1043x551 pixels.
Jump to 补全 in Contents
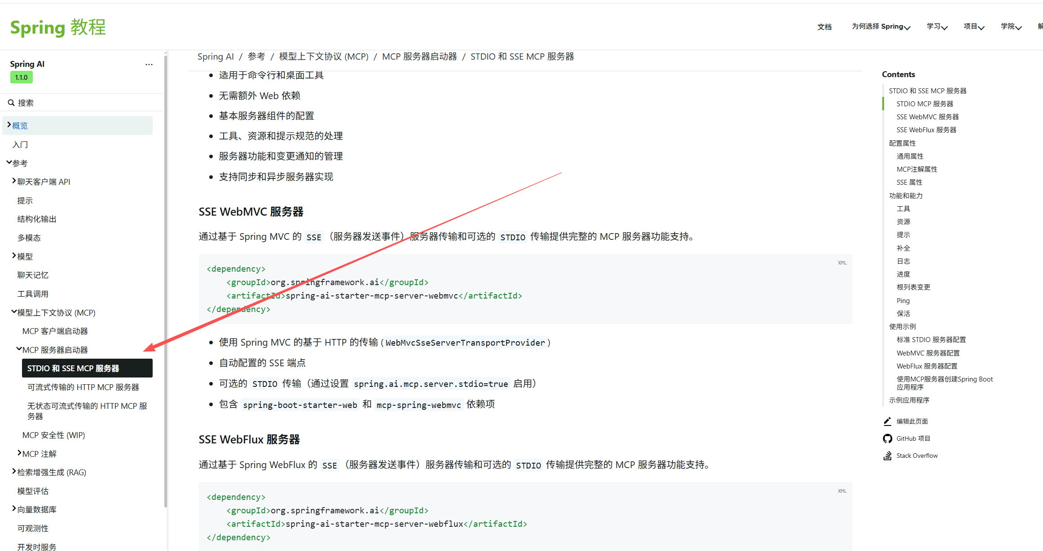point(903,248)
